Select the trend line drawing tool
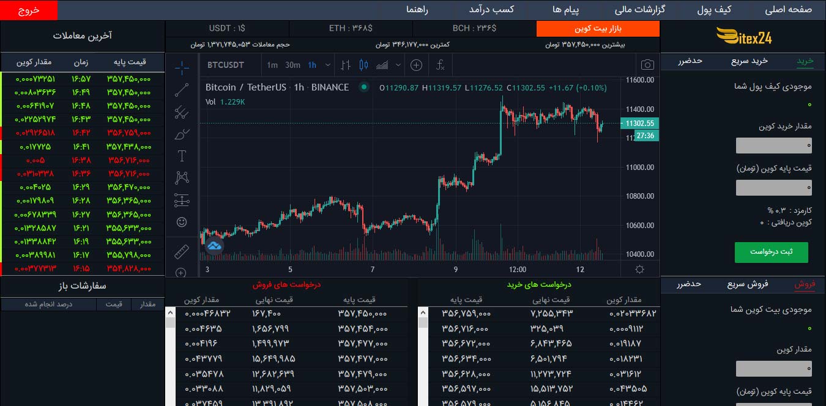The width and height of the screenshot is (826, 406). click(x=182, y=90)
